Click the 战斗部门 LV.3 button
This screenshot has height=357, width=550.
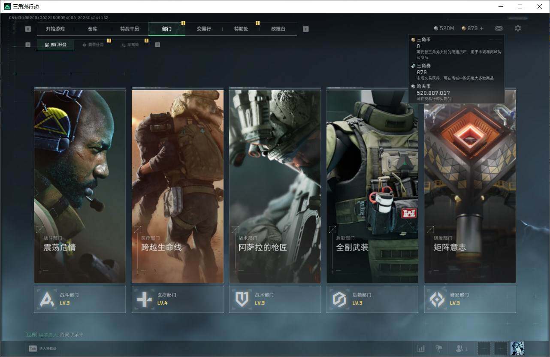coord(80,299)
